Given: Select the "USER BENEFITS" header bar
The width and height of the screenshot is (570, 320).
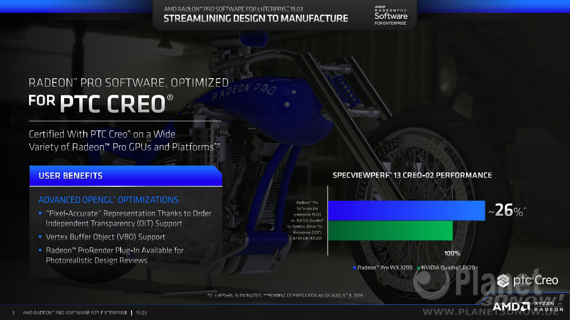Looking at the screenshot, I should 126,175.
